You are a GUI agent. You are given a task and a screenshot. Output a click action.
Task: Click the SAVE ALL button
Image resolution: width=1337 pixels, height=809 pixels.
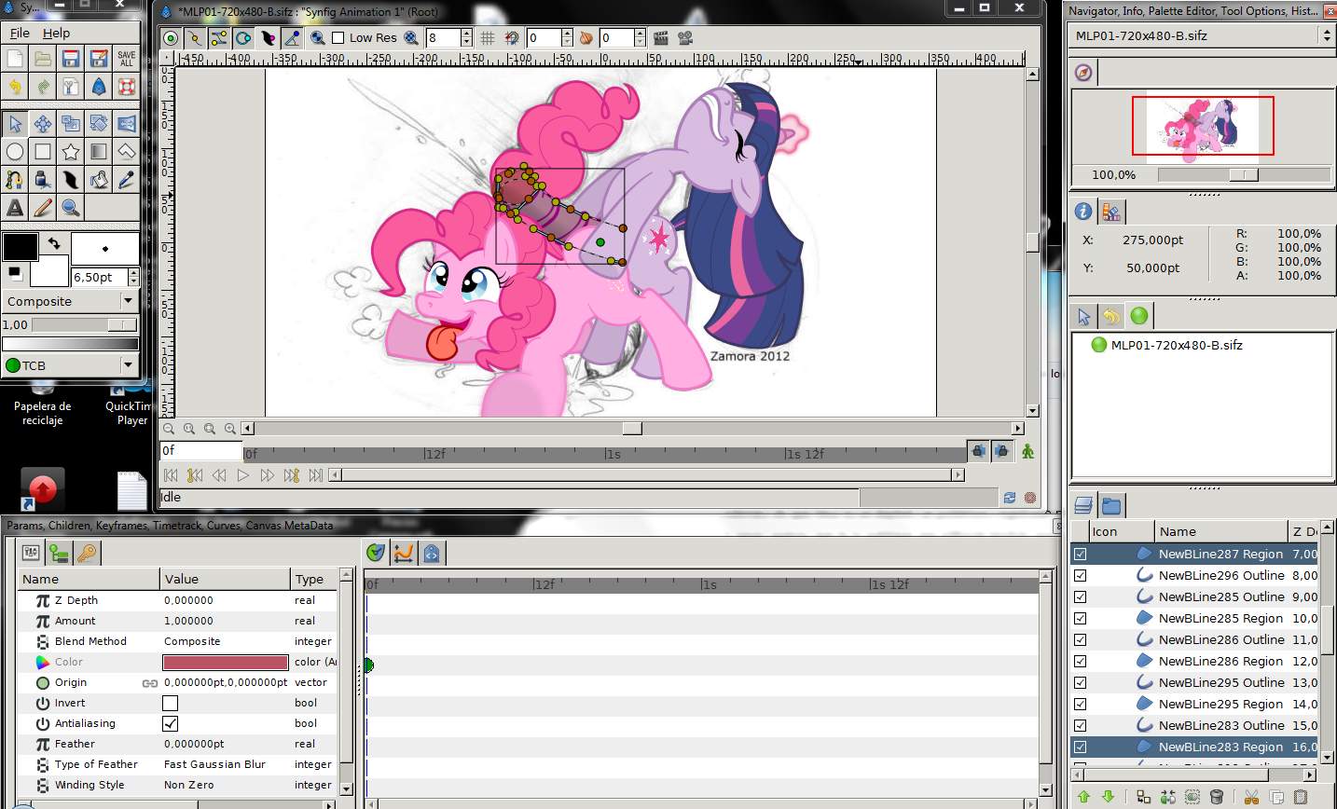tap(127, 59)
